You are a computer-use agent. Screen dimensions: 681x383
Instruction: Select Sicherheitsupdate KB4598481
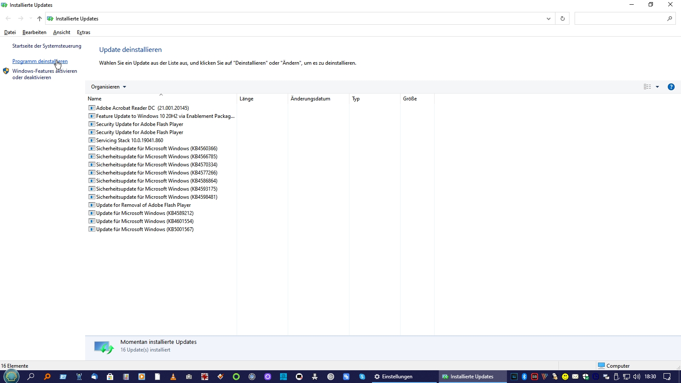click(153, 197)
